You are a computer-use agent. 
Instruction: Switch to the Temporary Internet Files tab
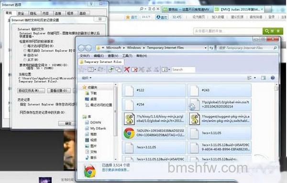[101, 62]
